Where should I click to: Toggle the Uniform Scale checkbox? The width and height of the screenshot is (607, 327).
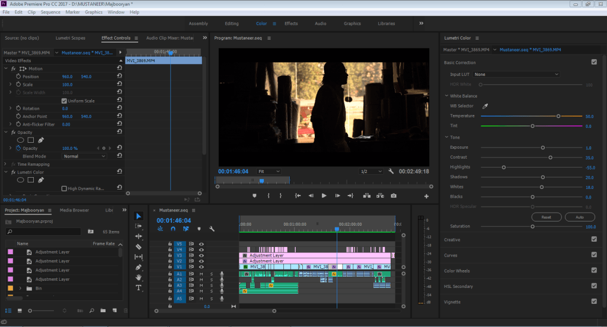tap(64, 101)
